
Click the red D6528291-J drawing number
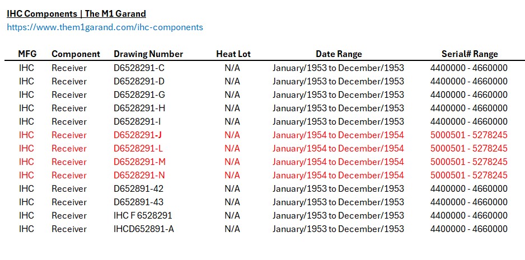coord(138,135)
